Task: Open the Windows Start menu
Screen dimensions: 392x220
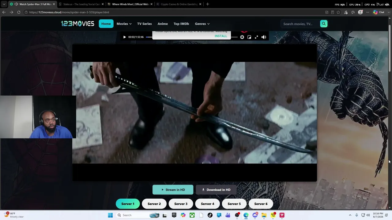Action: [x=110, y=215]
